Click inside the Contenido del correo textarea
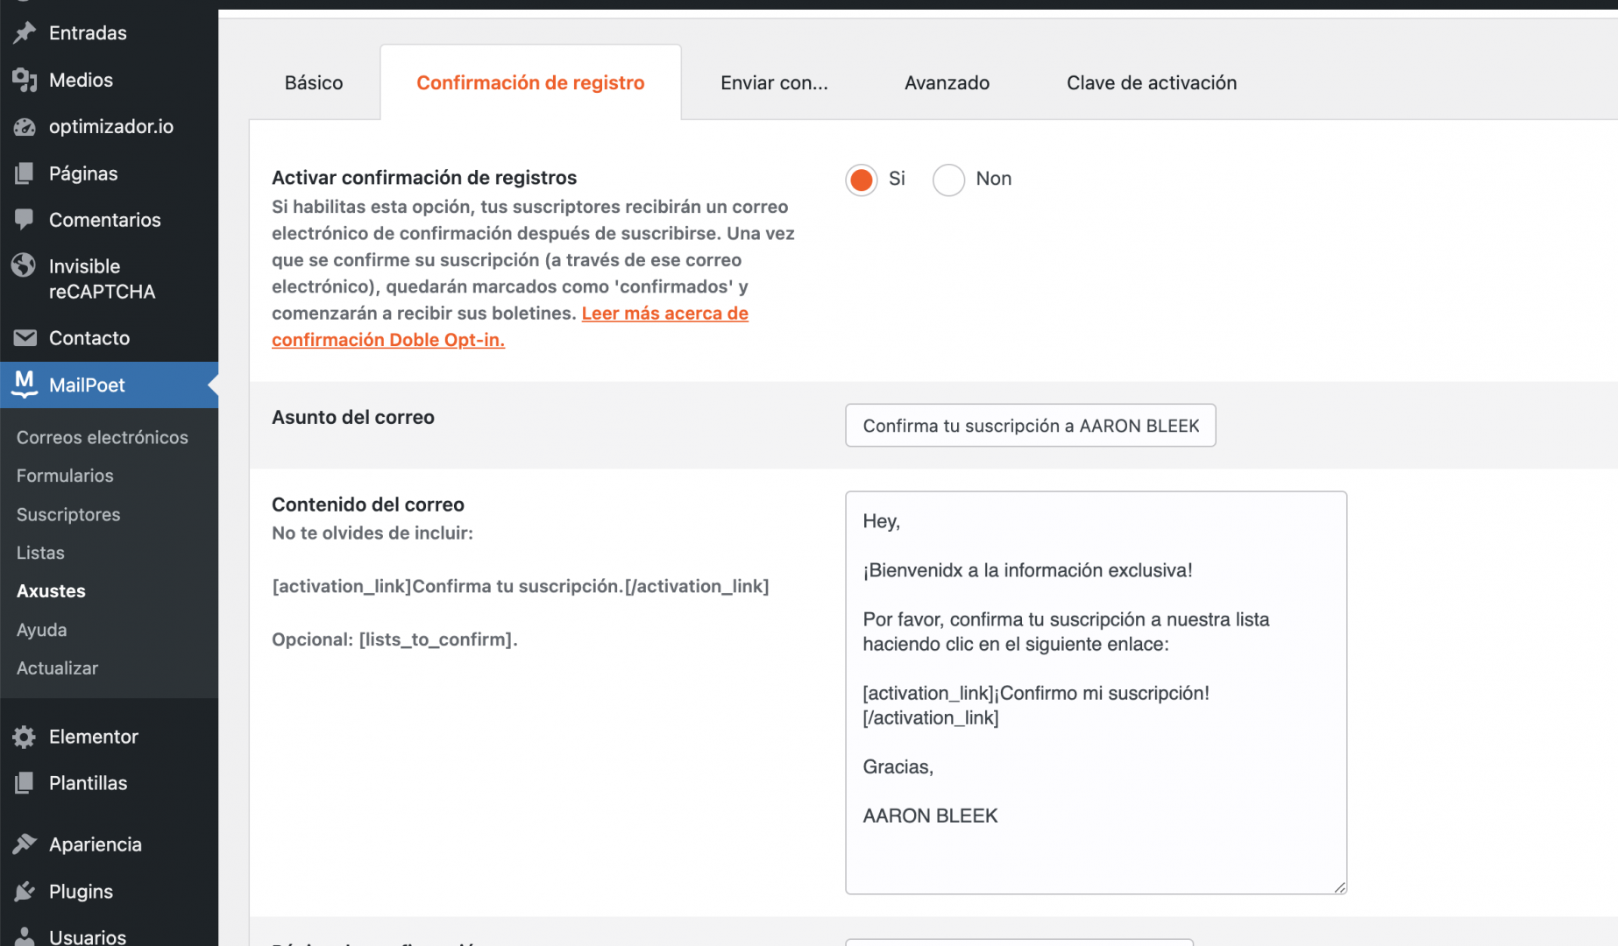 tap(1096, 693)
